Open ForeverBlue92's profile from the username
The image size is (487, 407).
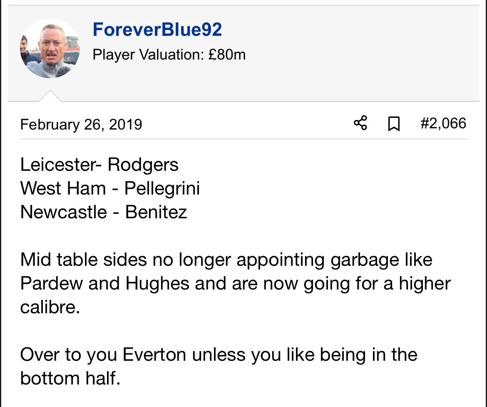coord(157,30)
